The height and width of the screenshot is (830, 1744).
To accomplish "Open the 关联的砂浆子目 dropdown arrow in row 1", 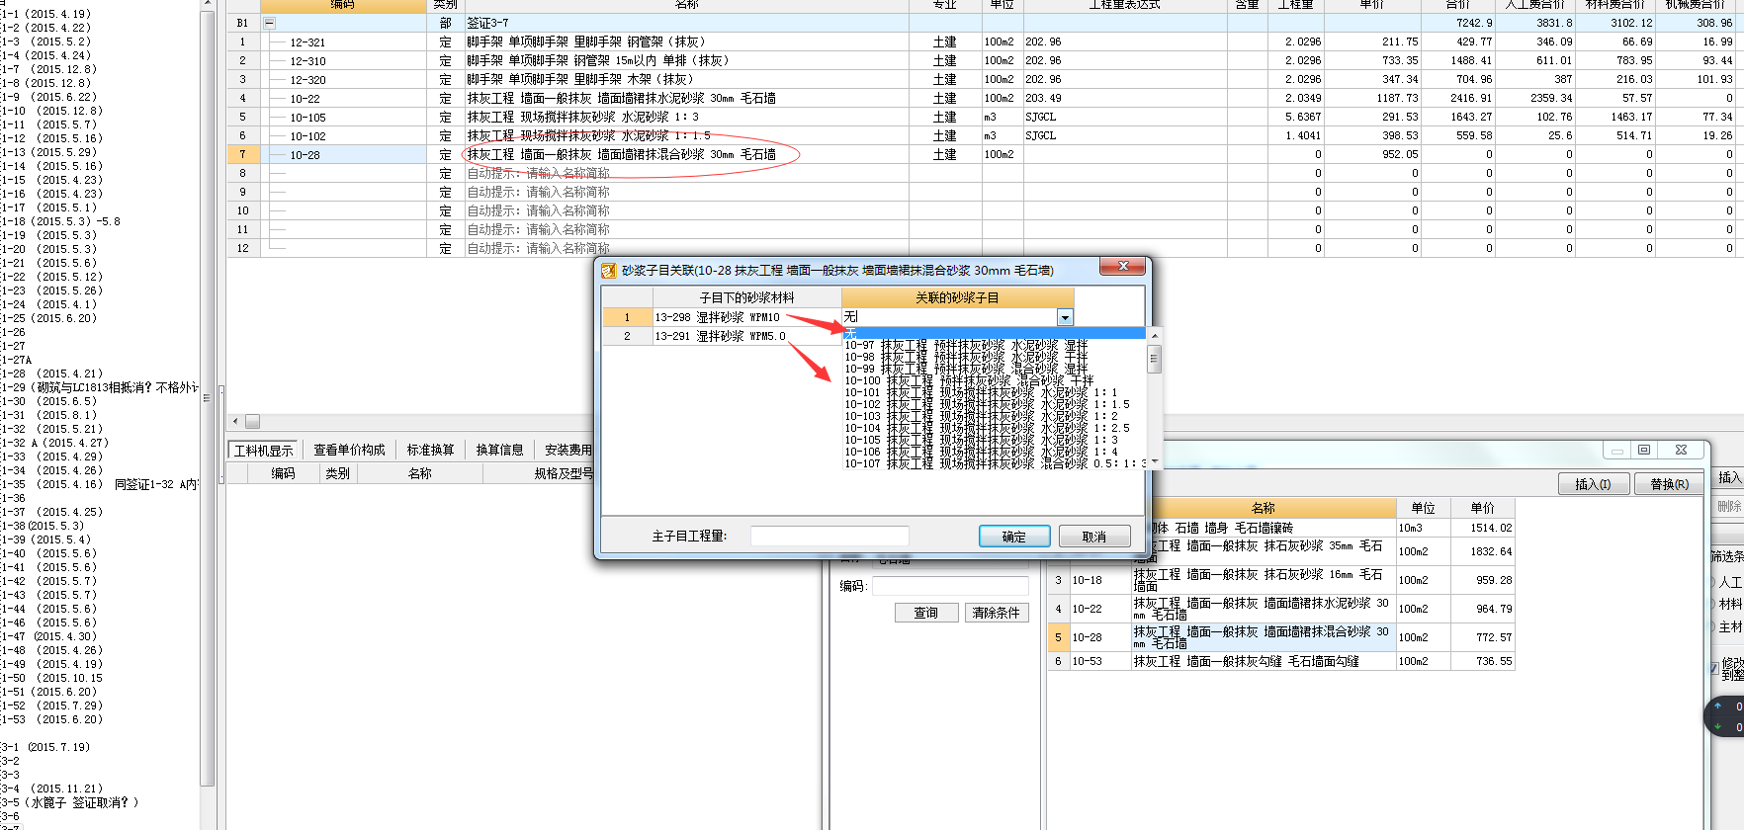I will click(1065, 317).
